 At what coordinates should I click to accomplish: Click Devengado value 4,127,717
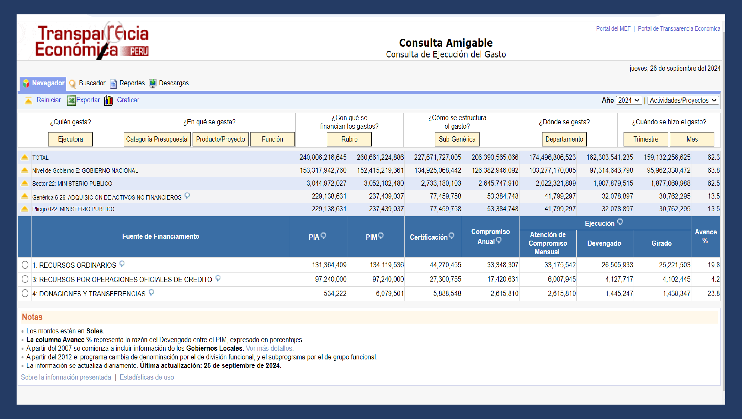(619, 279)
